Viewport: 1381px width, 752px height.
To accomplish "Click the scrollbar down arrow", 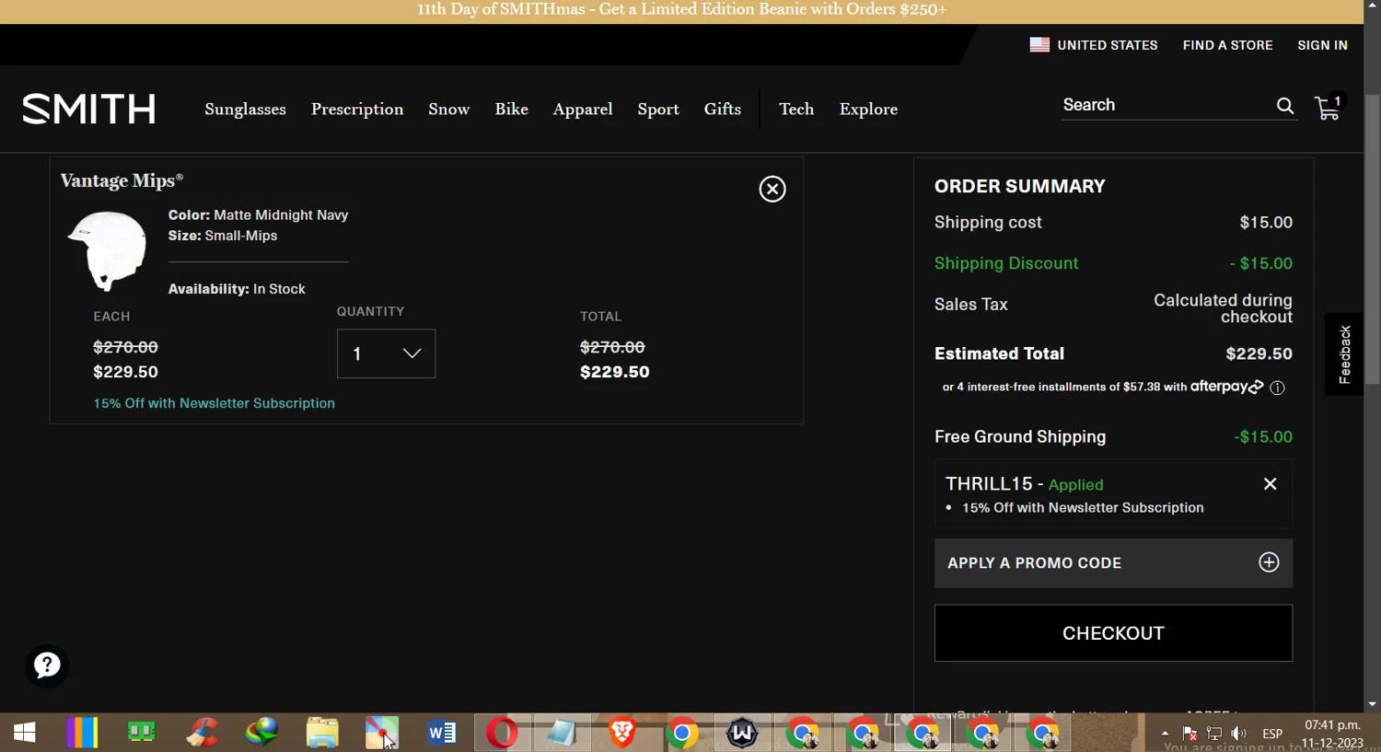I will coord(1372,704).
